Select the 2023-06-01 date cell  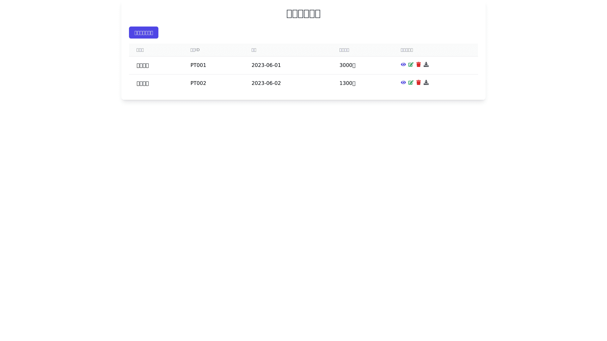(266, 65)
